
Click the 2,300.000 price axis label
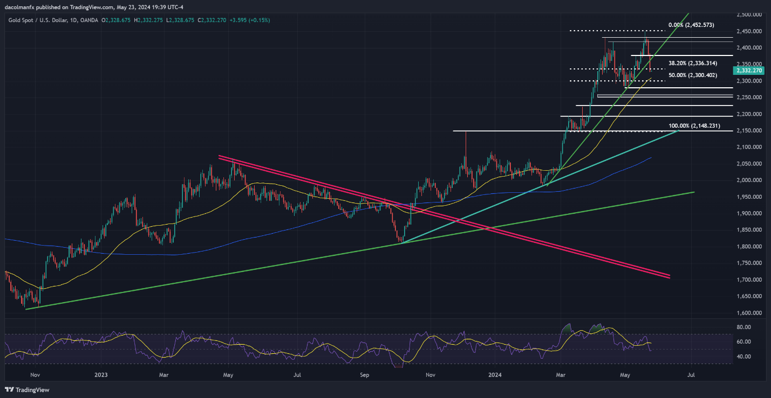click(x=749, y=81)
